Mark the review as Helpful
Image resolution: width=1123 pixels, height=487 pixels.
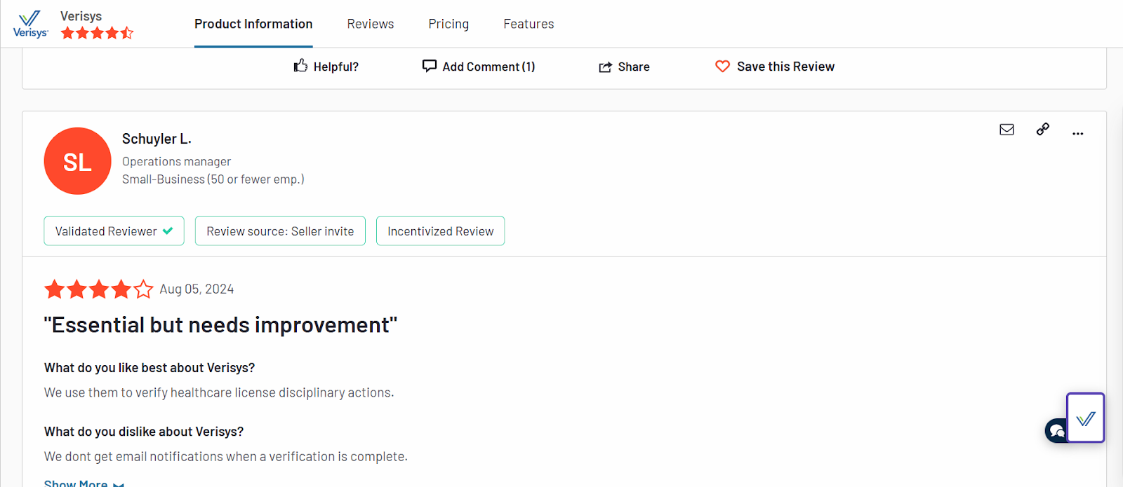point(326,67)
